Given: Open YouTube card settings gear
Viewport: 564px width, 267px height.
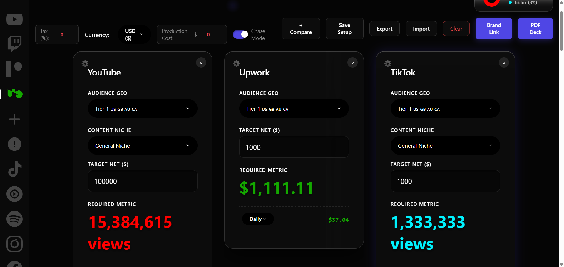Looking at the screenshot, I should pyautogui.click(x=85, y=63).
